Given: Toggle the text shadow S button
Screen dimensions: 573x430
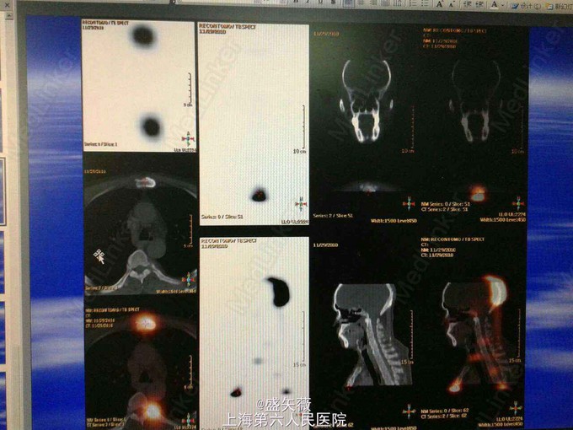Looking at the screenshot, I should (332, 3).
